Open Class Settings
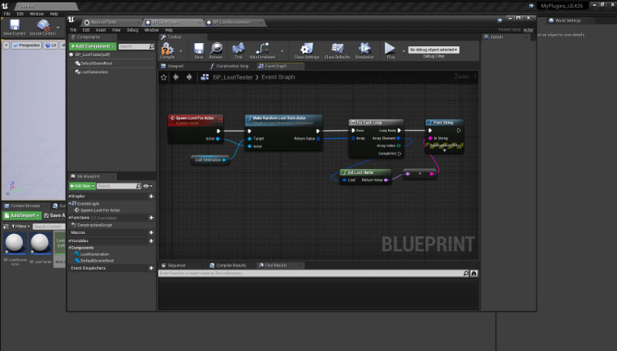 pyautogui.click(x=307, y=50)
